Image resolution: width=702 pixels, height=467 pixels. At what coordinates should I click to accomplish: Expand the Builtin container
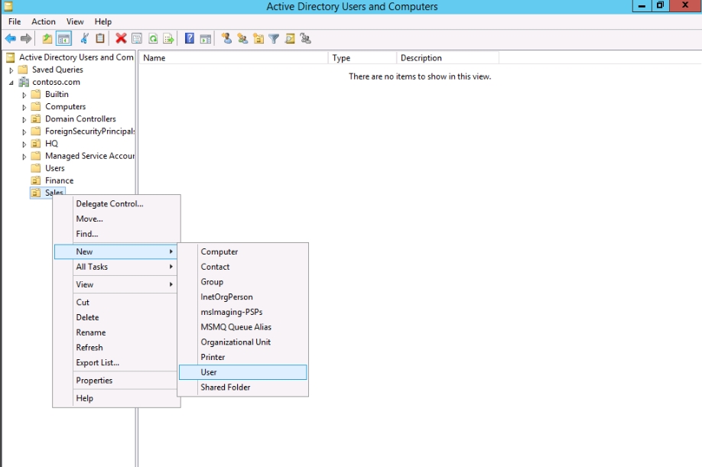point(24,95)
